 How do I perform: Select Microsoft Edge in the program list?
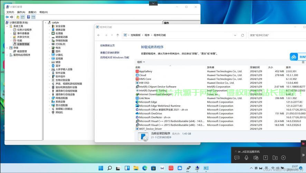[148, 102]
